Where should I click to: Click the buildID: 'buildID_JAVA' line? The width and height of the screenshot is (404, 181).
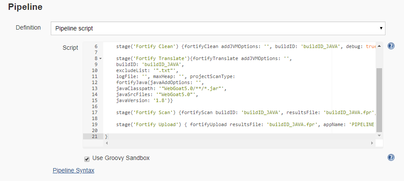150,64
